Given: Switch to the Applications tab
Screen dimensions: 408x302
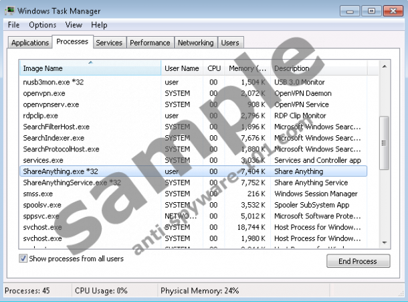Looking at the screenshot, I should pyautogui.click(x=29, y=43).
